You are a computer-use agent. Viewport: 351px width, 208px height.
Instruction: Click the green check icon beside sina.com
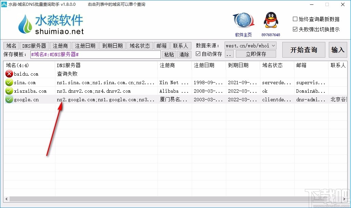[x=9, y=82]
